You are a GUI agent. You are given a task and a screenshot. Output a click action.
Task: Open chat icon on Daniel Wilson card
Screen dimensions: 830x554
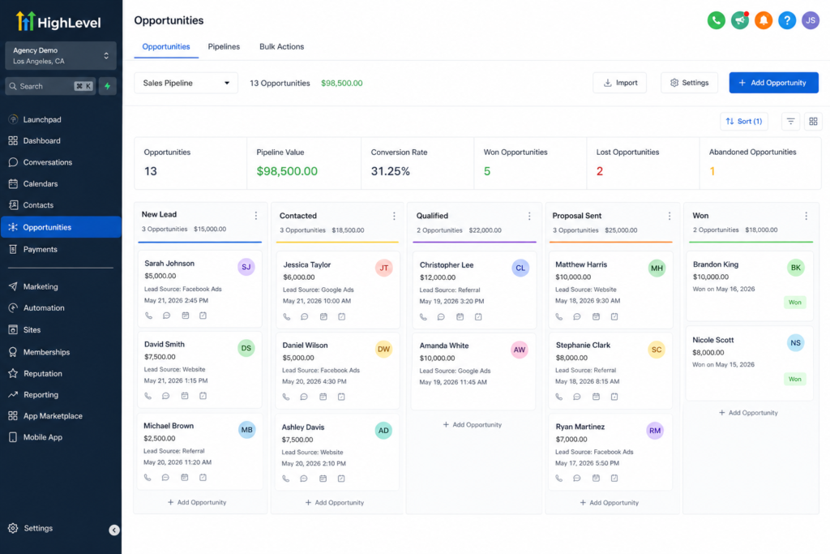click(x=304, y=397)
